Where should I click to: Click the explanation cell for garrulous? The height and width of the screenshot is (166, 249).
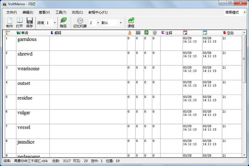(88, 43)
